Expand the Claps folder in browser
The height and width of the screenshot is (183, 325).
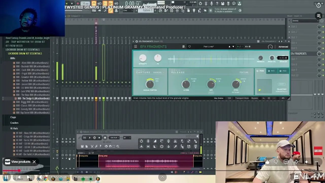pos(13,117)
